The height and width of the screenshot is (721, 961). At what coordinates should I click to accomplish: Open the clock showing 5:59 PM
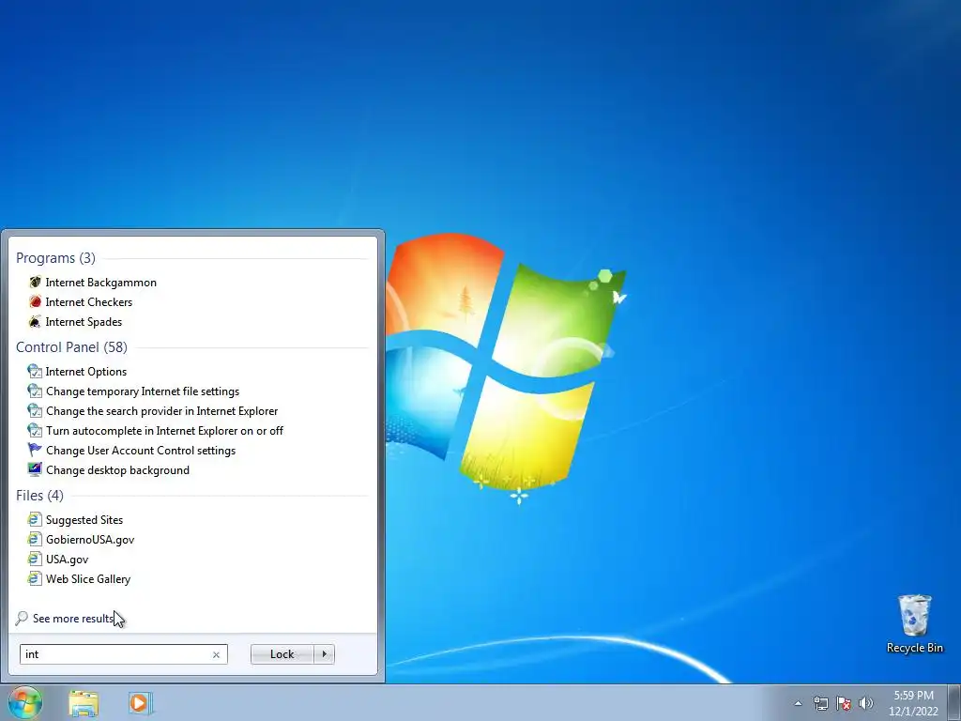(x=913, y=703)
